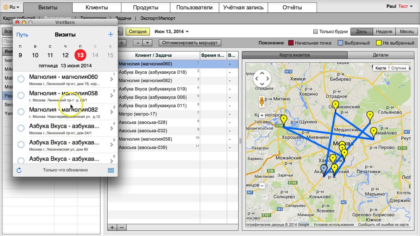Image resolution: width=420 pixels, height=236 pixels.
Task: Zoom in on the map
Action: 262,115
